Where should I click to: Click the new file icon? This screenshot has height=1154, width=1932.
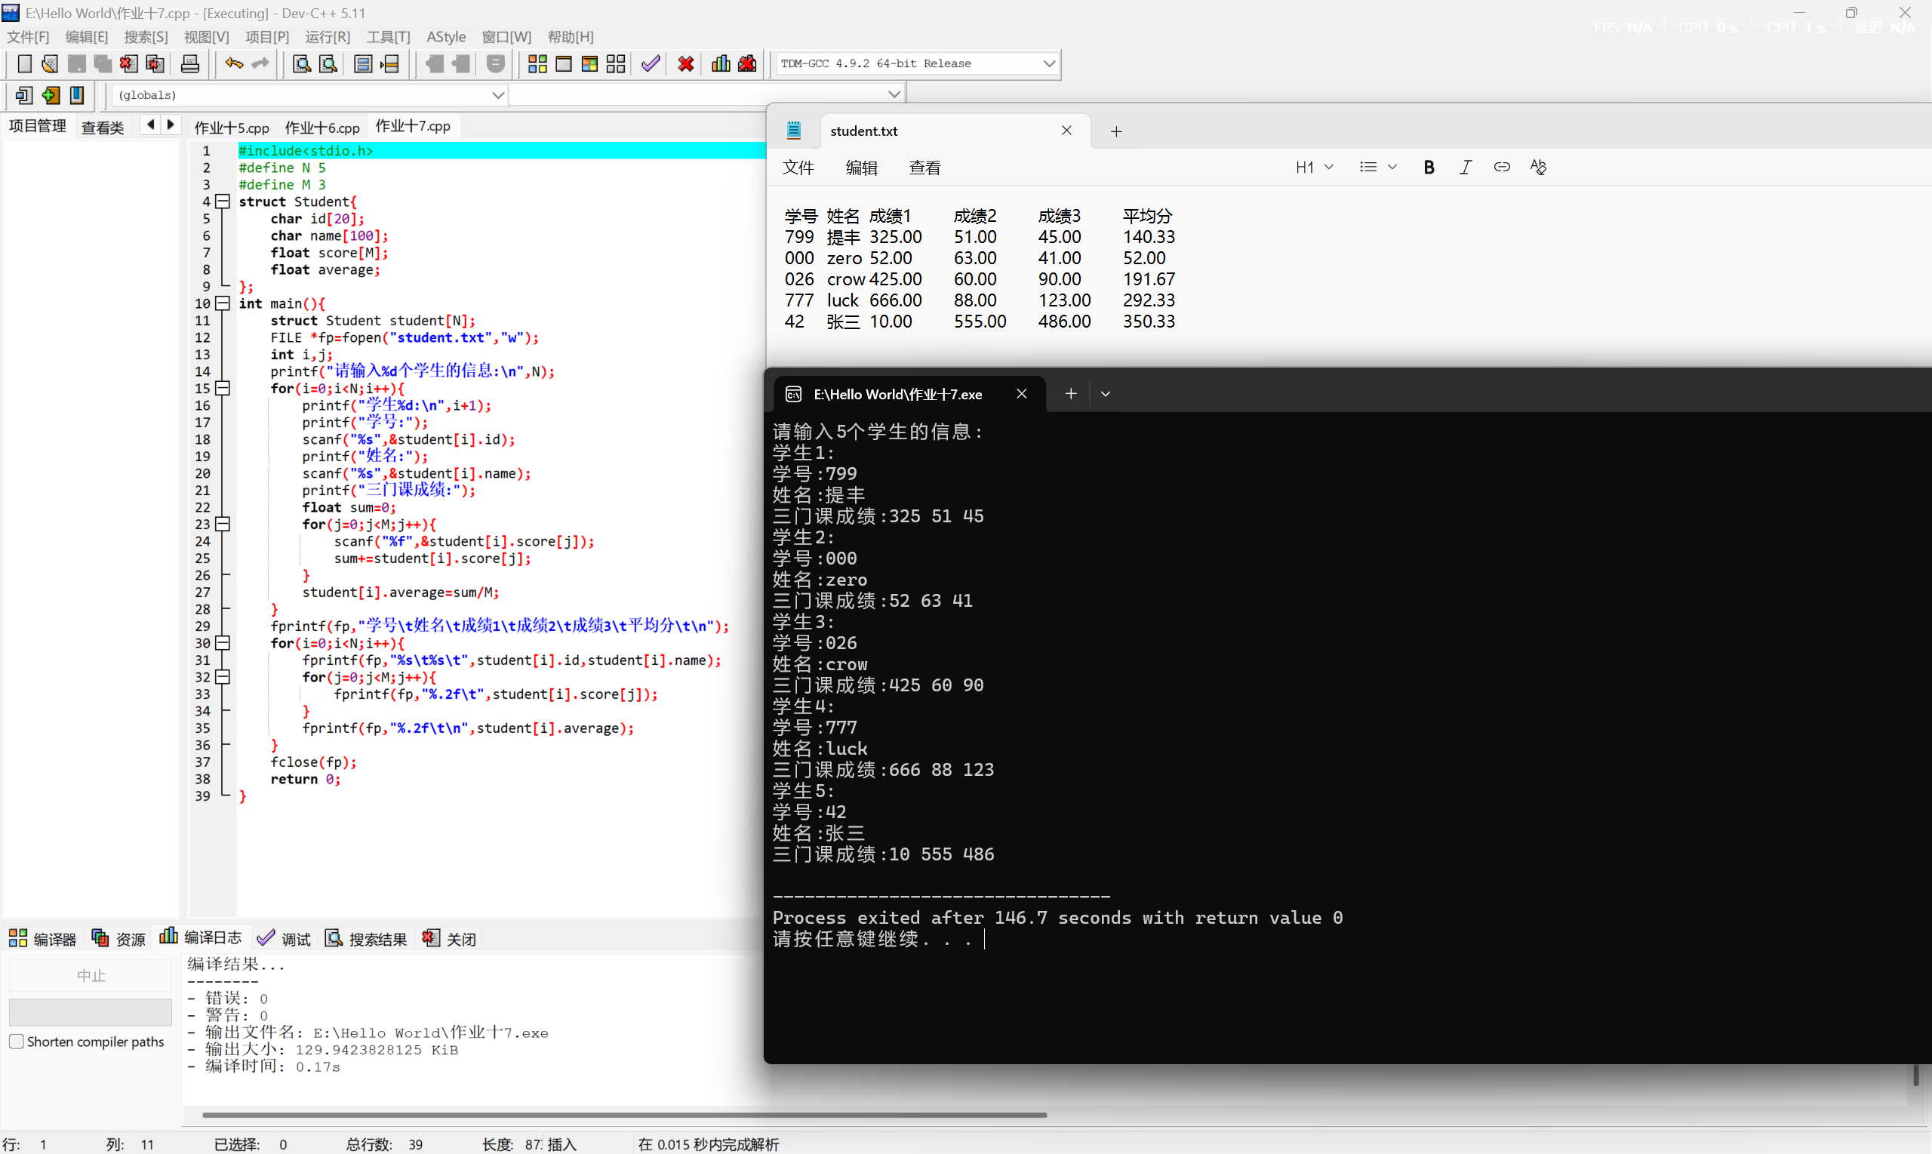click(x=24, y=63)
